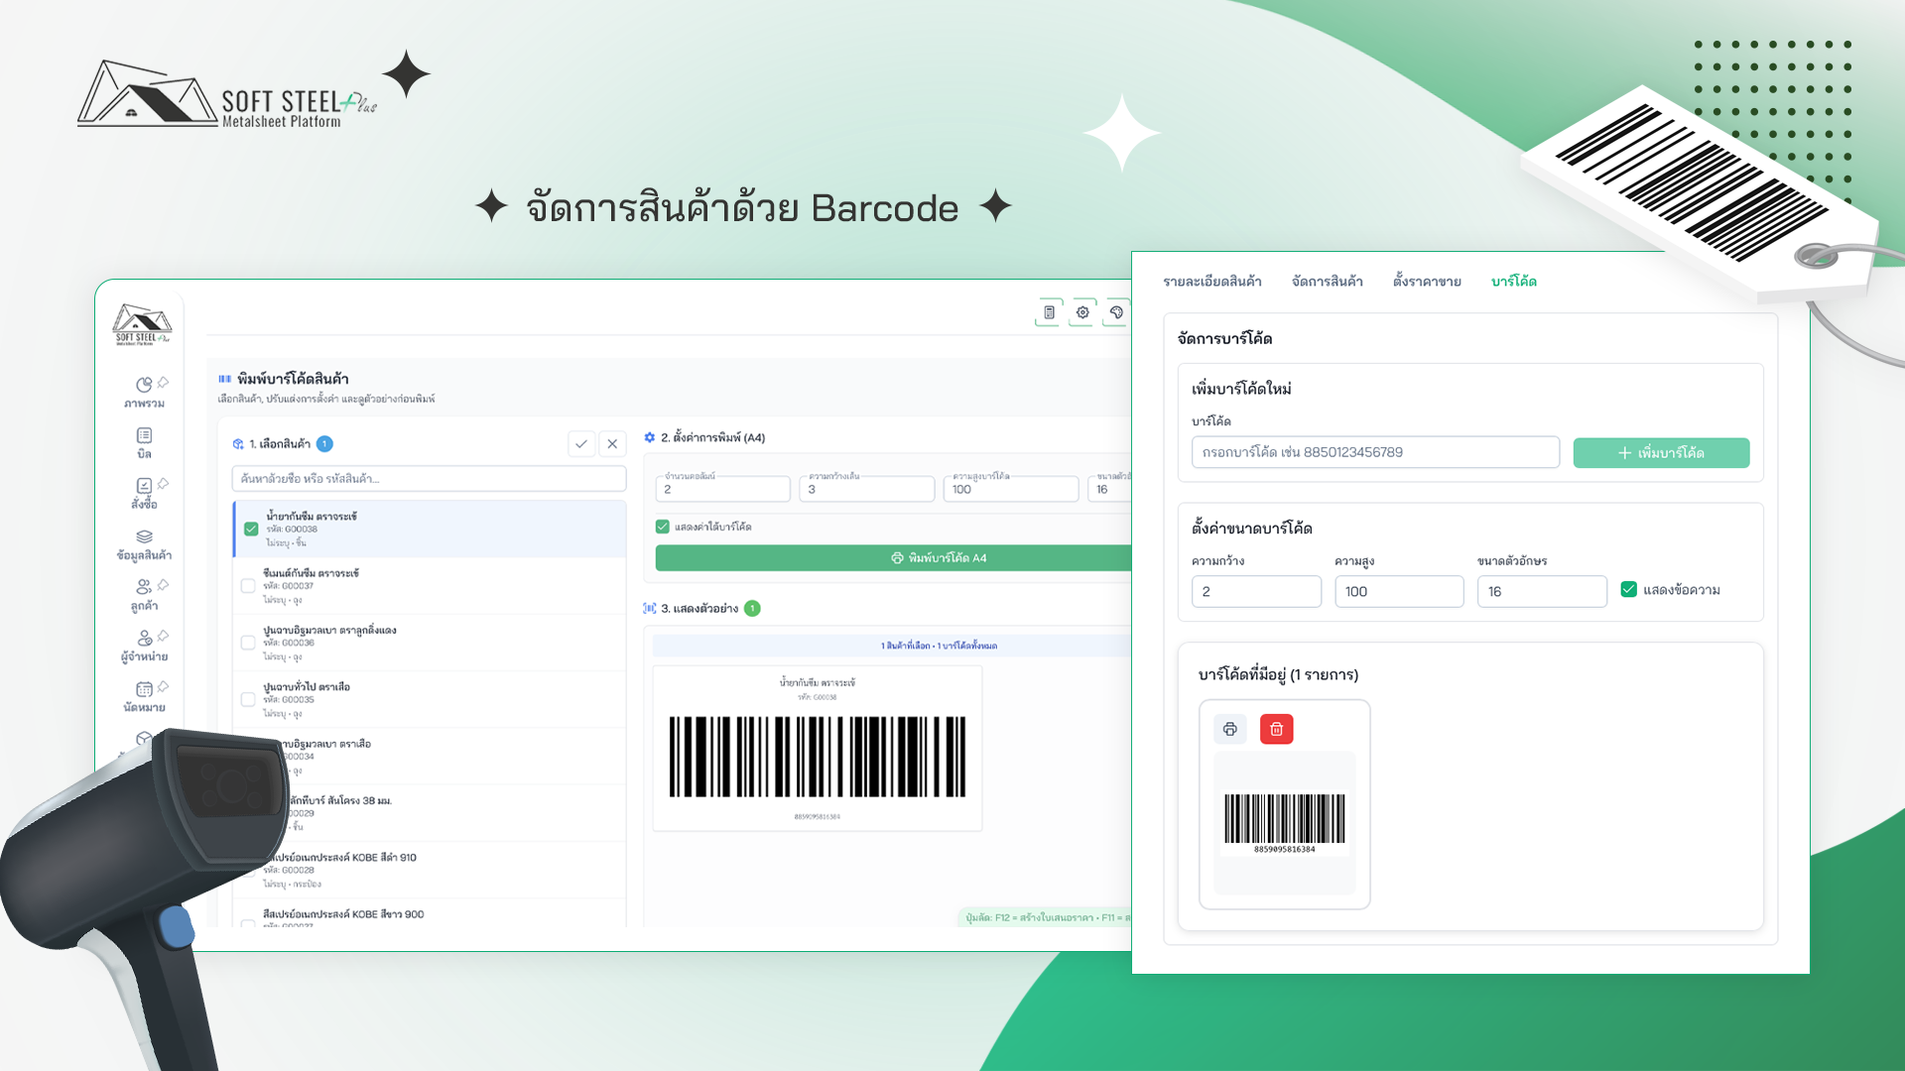
Task: Switch to the รายละเอียดสินค้า tab
Action: 1211,282
